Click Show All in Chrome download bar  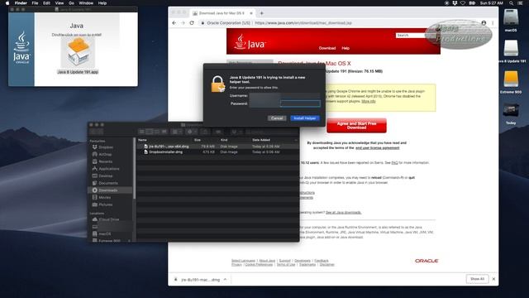click(x=477, y=279)
